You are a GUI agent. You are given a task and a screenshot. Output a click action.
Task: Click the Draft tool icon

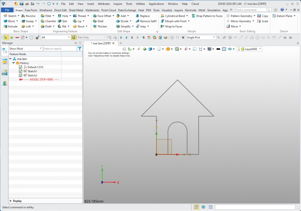click(x=42, y=26)
